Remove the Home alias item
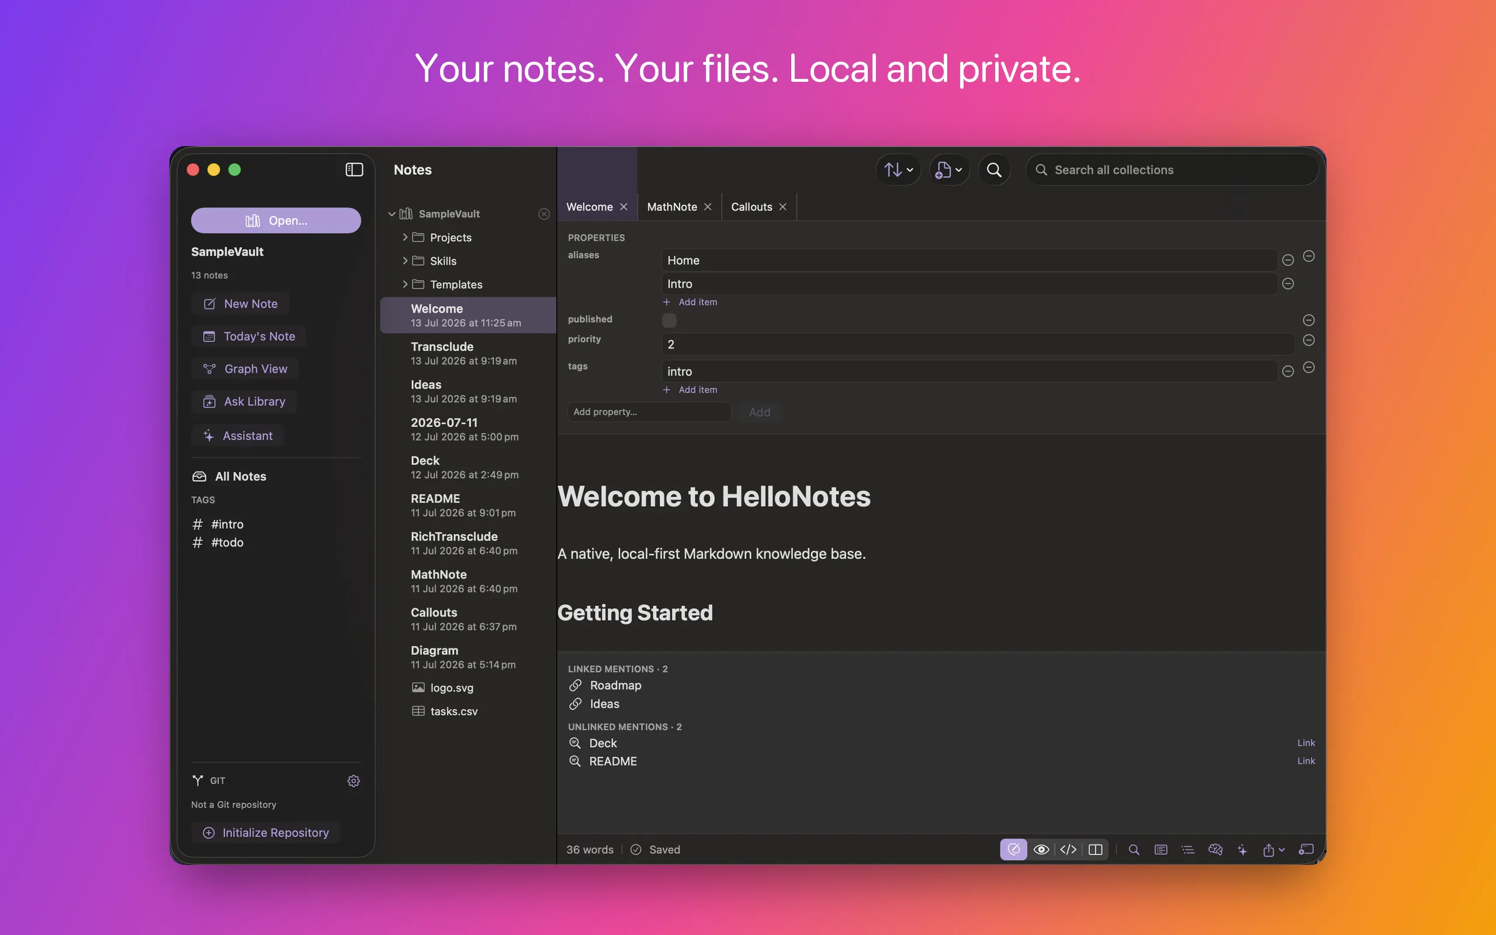The height and width of the screenshot is (935, 1496). tap(1288, 261)
